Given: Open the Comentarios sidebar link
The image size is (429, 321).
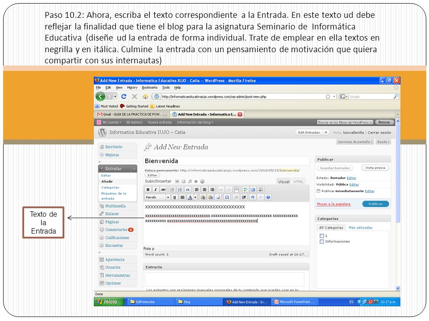Looking at the screenshot, I should point(116,230).
